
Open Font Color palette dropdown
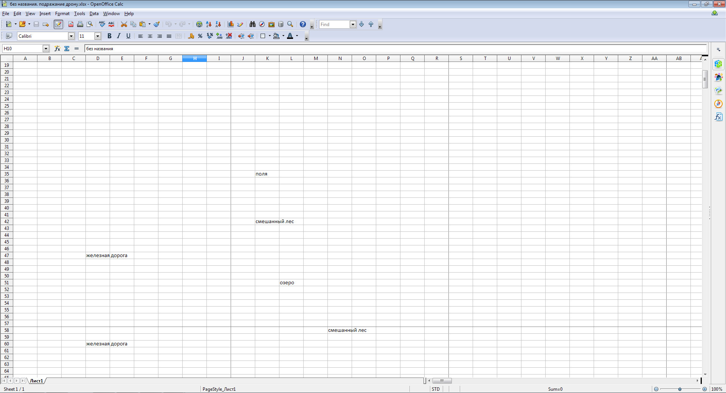pos(297,36)
